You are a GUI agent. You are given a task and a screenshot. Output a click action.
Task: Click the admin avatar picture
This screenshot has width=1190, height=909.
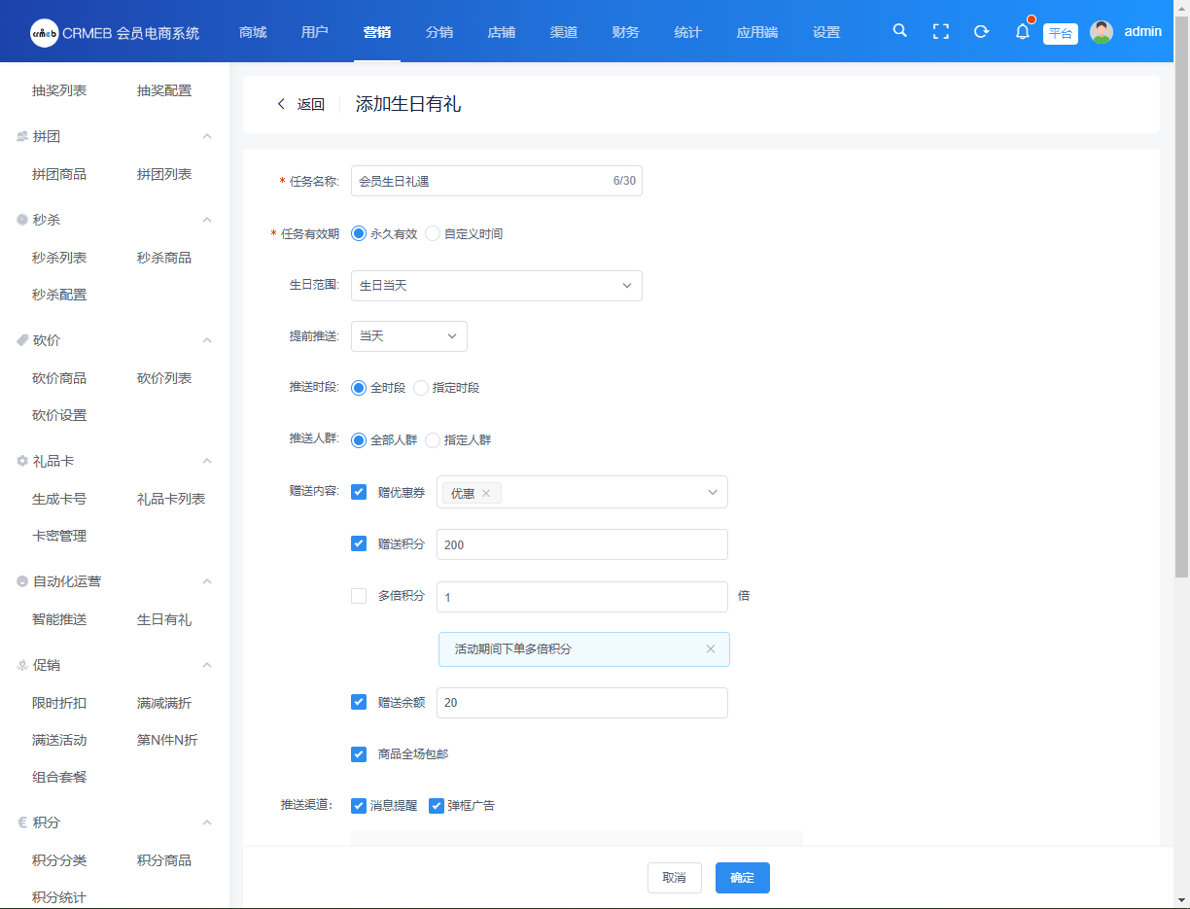[1101, 32]
